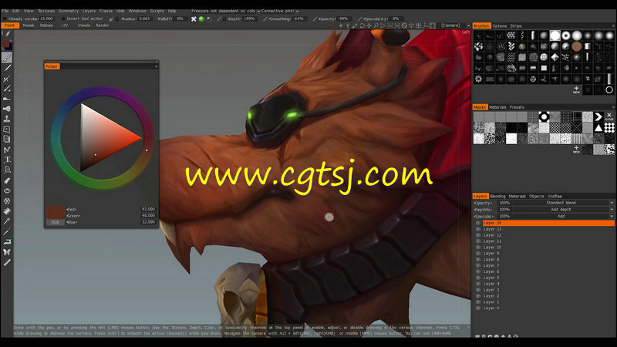The width and height of the screenshot is (617, 347).
Task: Click the zoom magnifier navigation icon
Action: pyautogui.click(x=376, y=25)
